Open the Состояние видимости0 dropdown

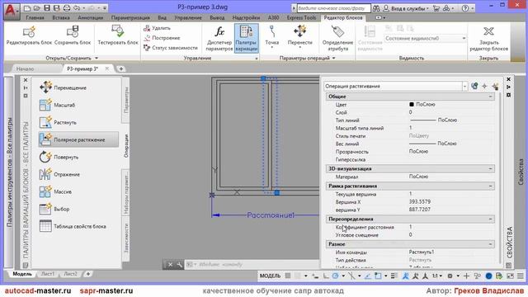(x=426, y=39)
